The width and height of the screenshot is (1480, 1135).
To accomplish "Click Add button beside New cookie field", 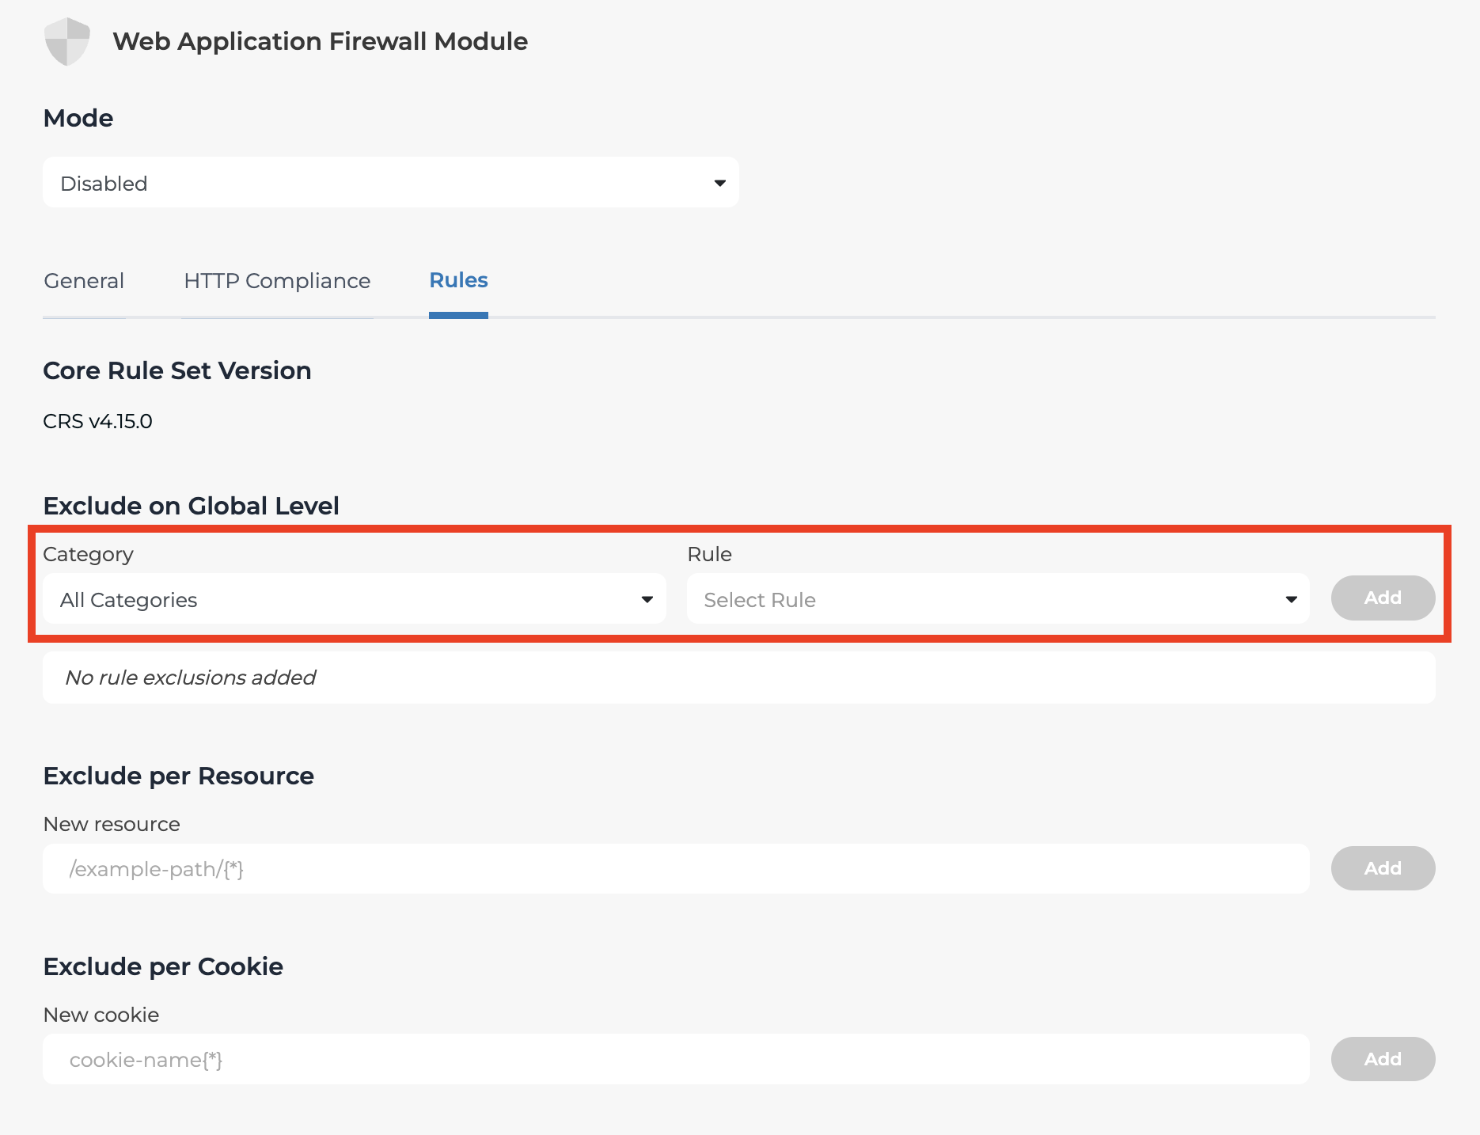I will (x=1383, y=1059).
